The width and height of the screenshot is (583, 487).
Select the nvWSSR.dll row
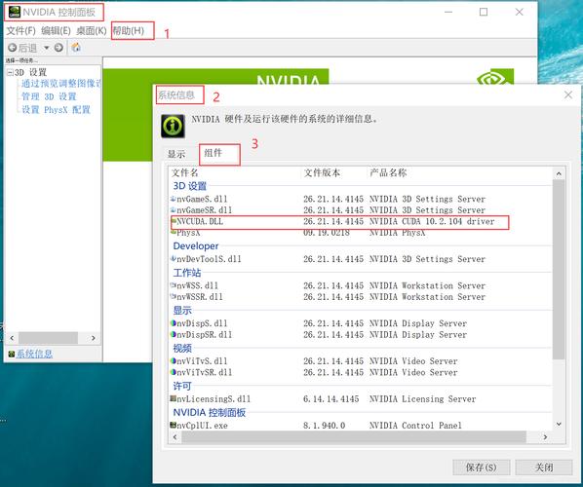(361, 297)
